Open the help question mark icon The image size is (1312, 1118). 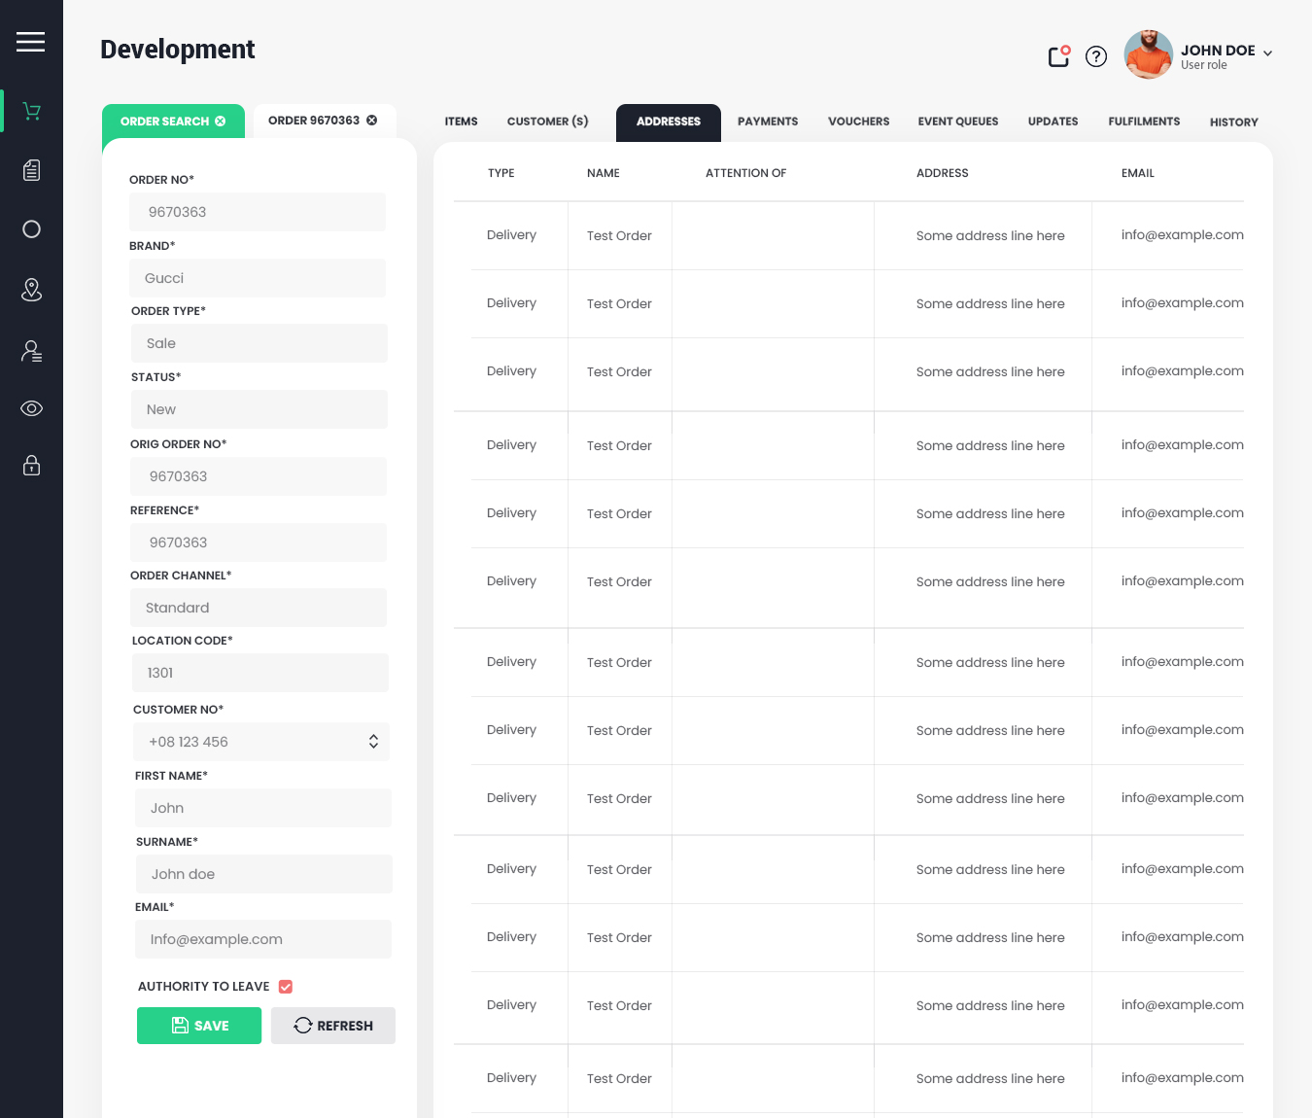pyautogui.click(x=1096, y=56)
